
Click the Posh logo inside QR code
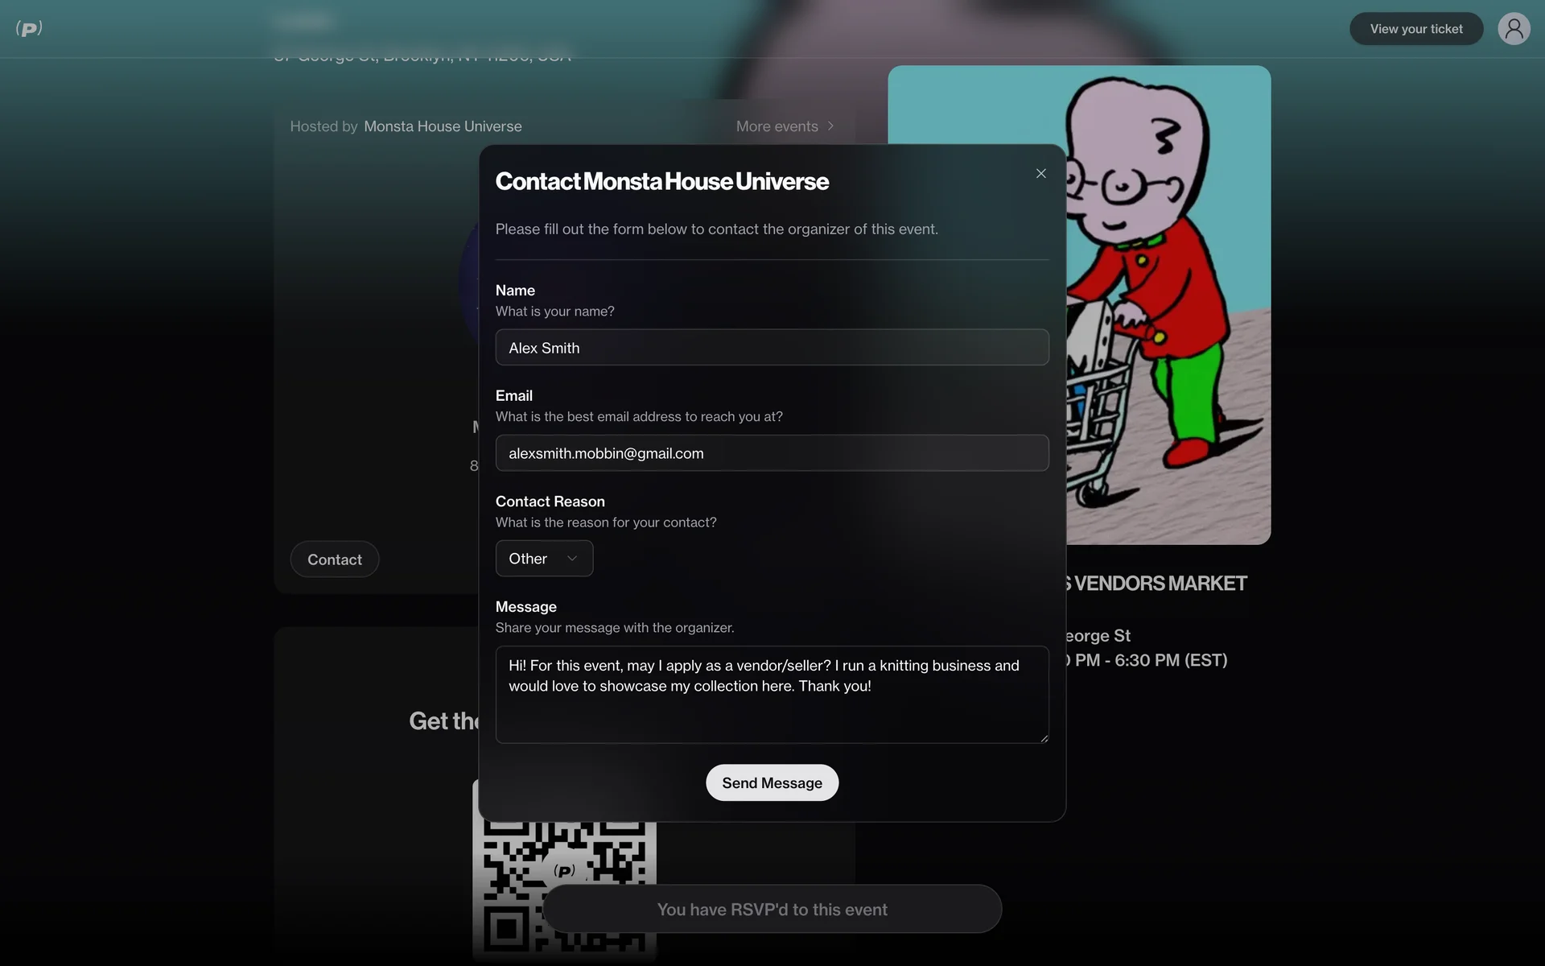(x=565, y=870)
